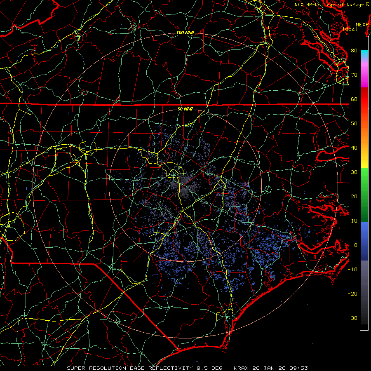371x371 pixels.
Task: Click the 10 value on the reflectivity scale
Action: tap(354, 221)
